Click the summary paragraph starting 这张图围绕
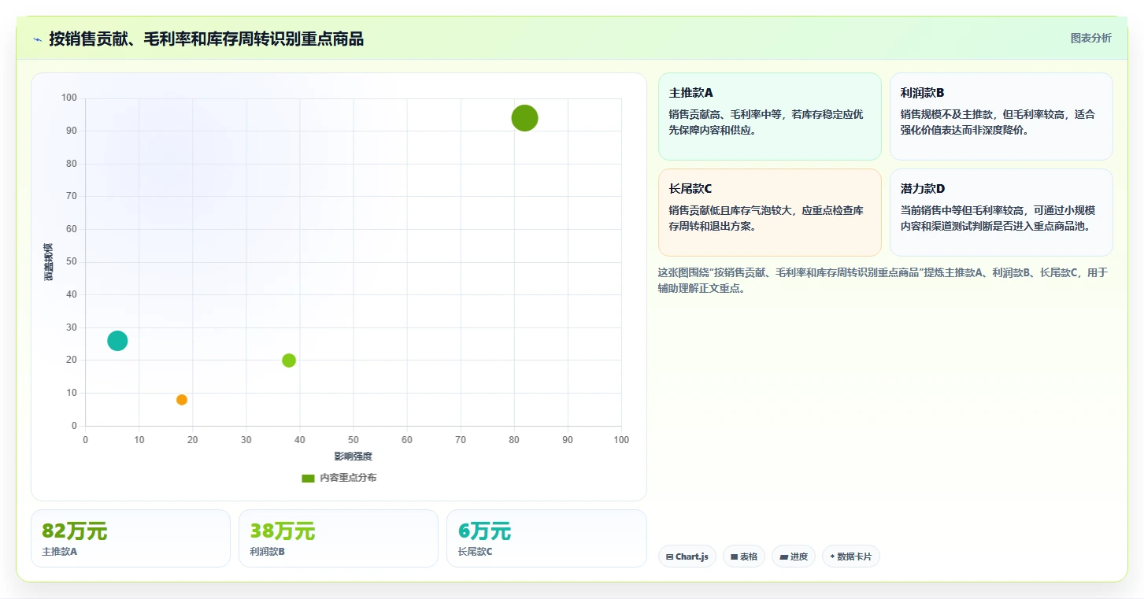This screenshot has height=599, width=1144. pos(883,280)
